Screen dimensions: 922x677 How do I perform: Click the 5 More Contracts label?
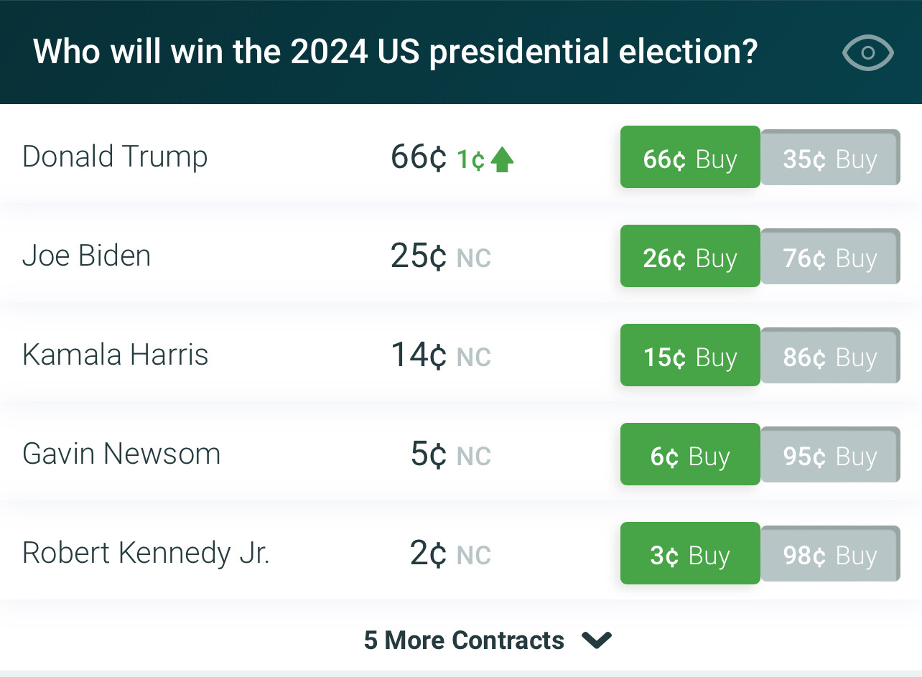[464, 640]
